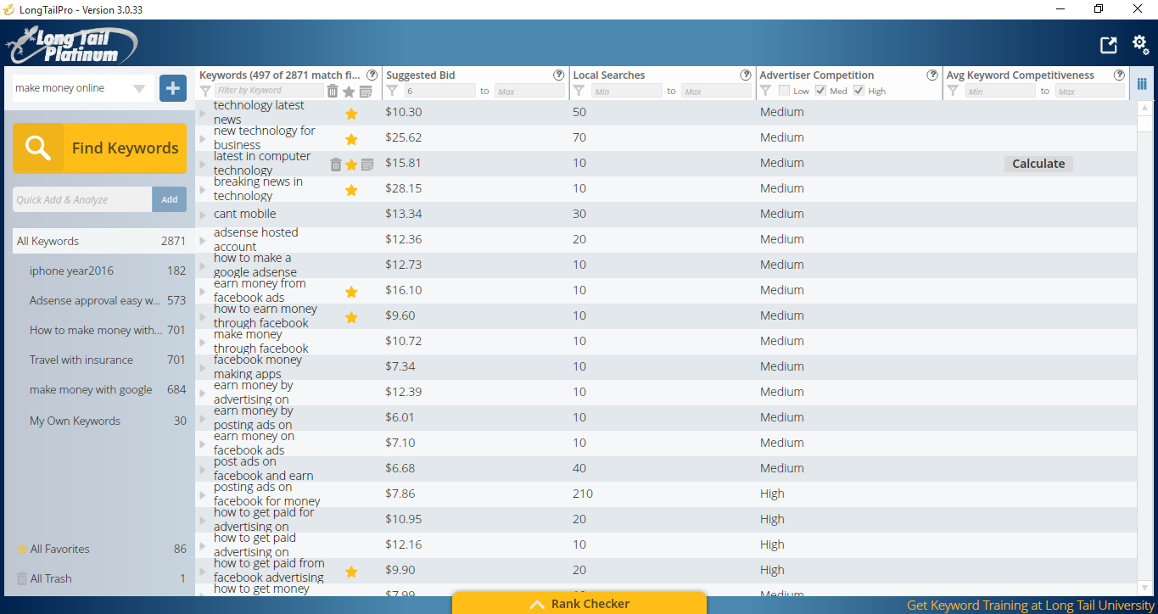Toggle the High competition checkbox
Image resolution: width=1158 pixels, height=614 pixels.
coord(859,91)
